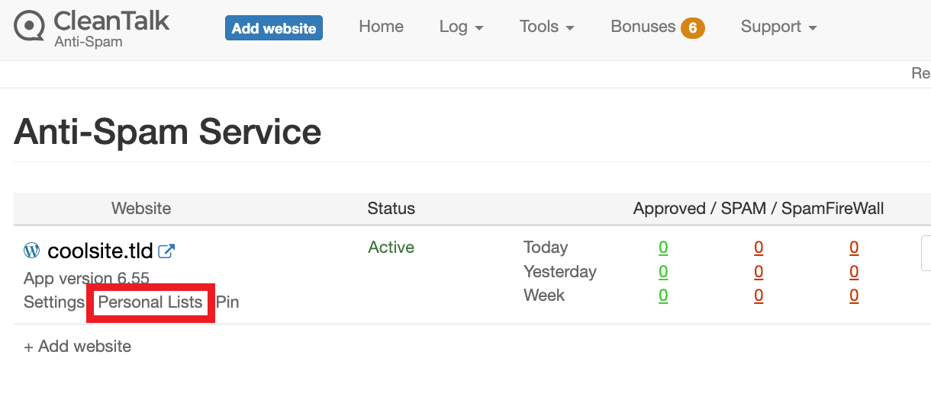This screenshot has width=931, height=393.
Task: Click the Bonuses badge showing 6
Action: [692, 28]
